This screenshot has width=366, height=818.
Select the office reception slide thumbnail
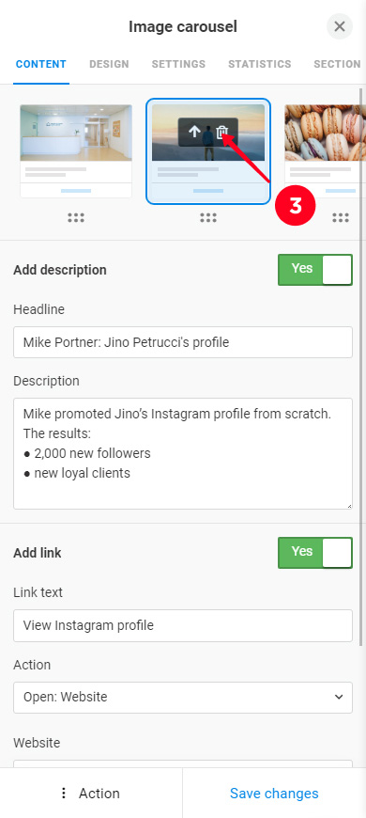point(76,150)
